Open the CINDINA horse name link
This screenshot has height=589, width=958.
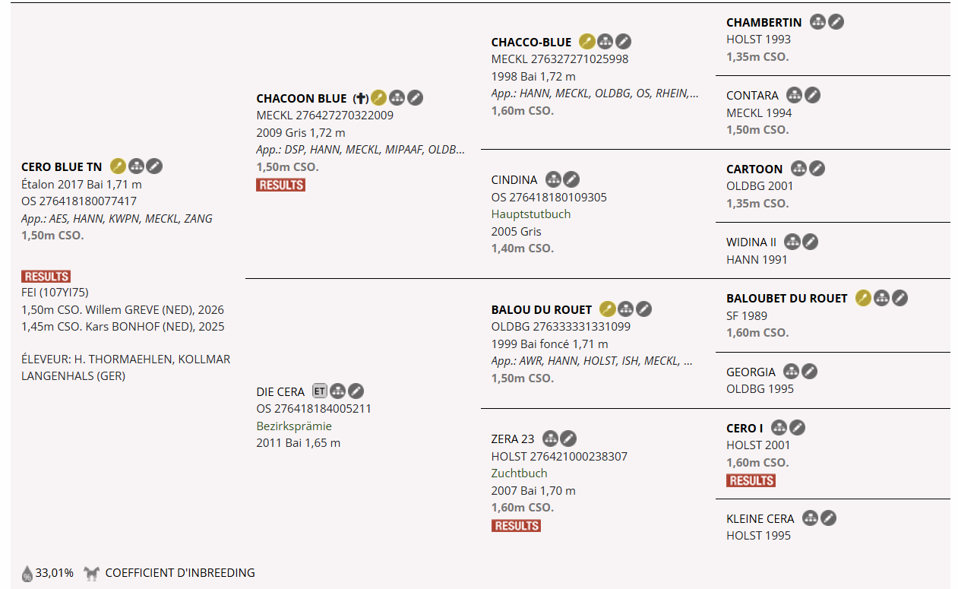click(x=514, y=180)
